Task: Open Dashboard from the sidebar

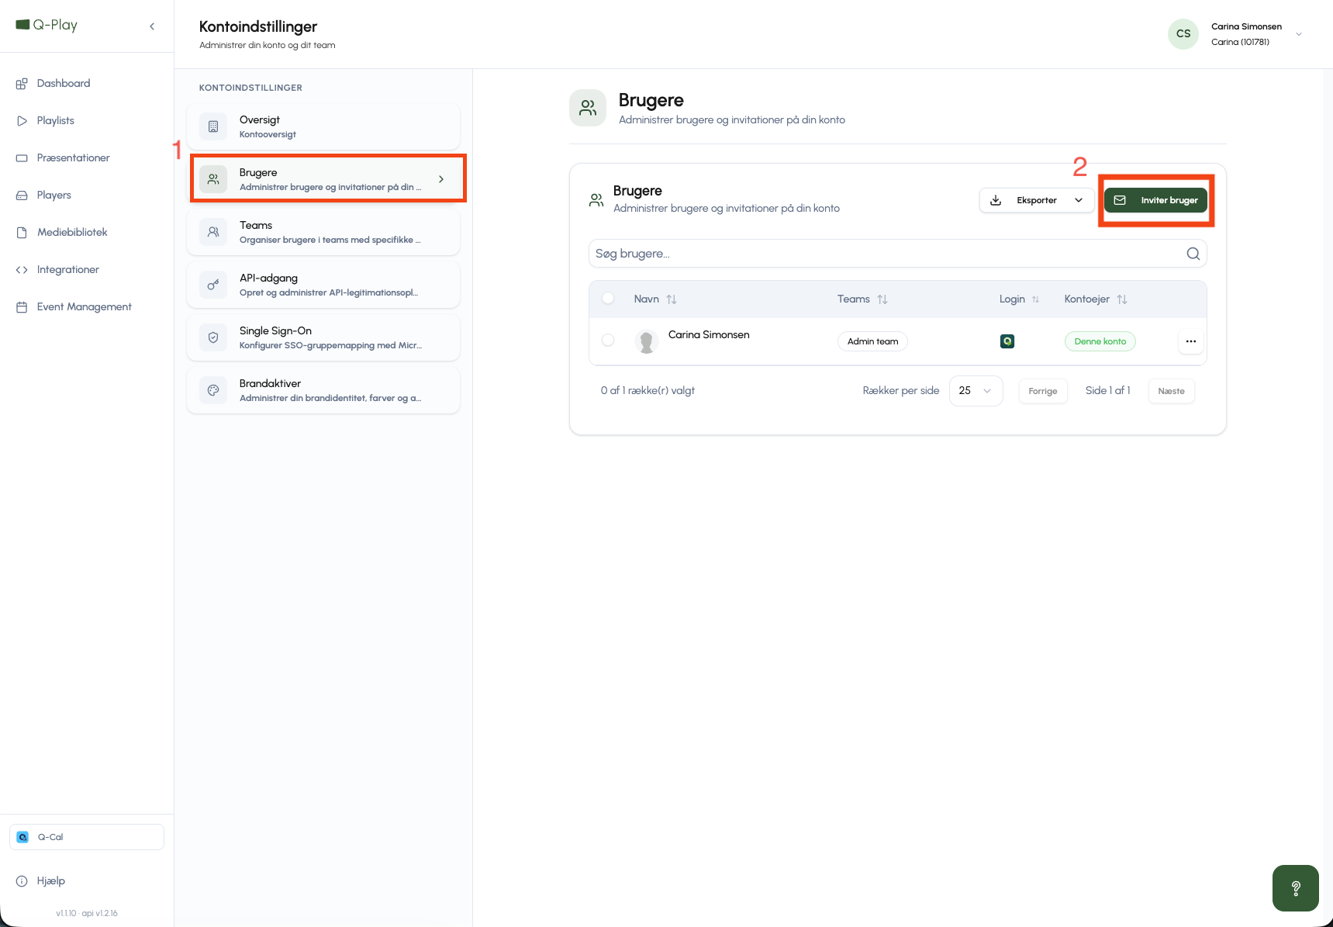Action: pos(64,83)
